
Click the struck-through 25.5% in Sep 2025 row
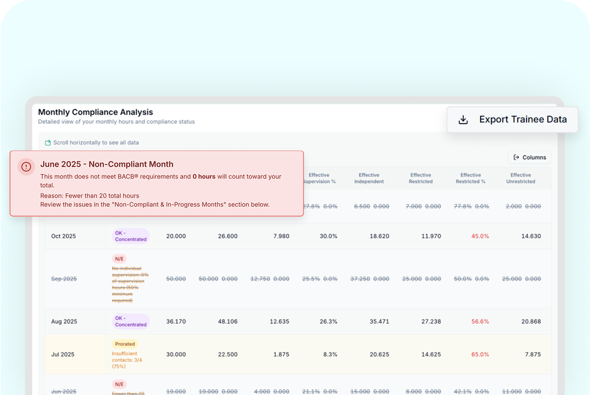coord(311,279)
